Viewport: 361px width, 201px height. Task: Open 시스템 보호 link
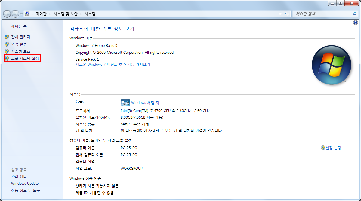point(21,51)
